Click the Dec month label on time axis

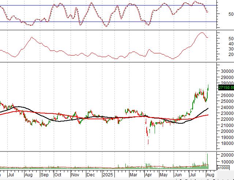[91, 175]
